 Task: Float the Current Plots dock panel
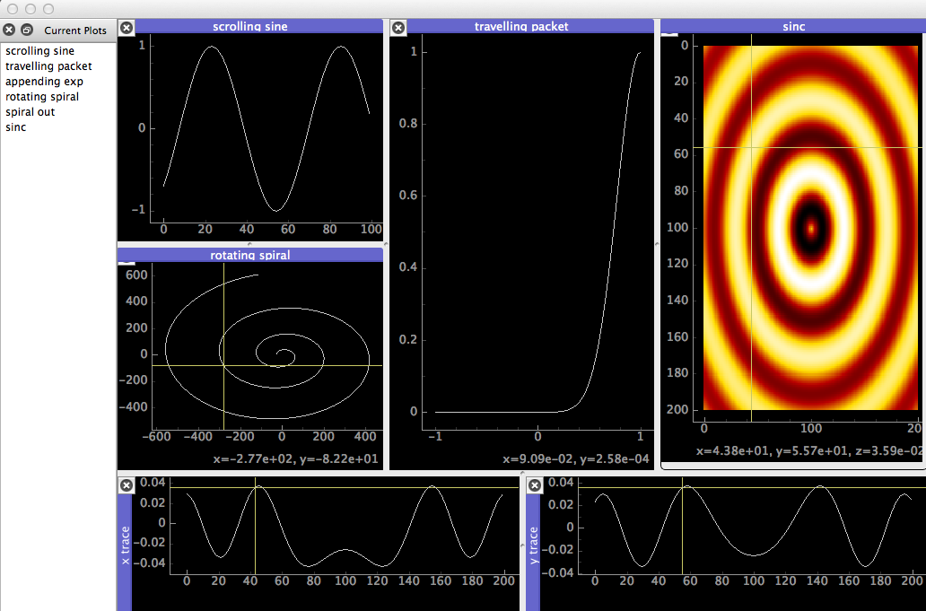click(27, 30)
